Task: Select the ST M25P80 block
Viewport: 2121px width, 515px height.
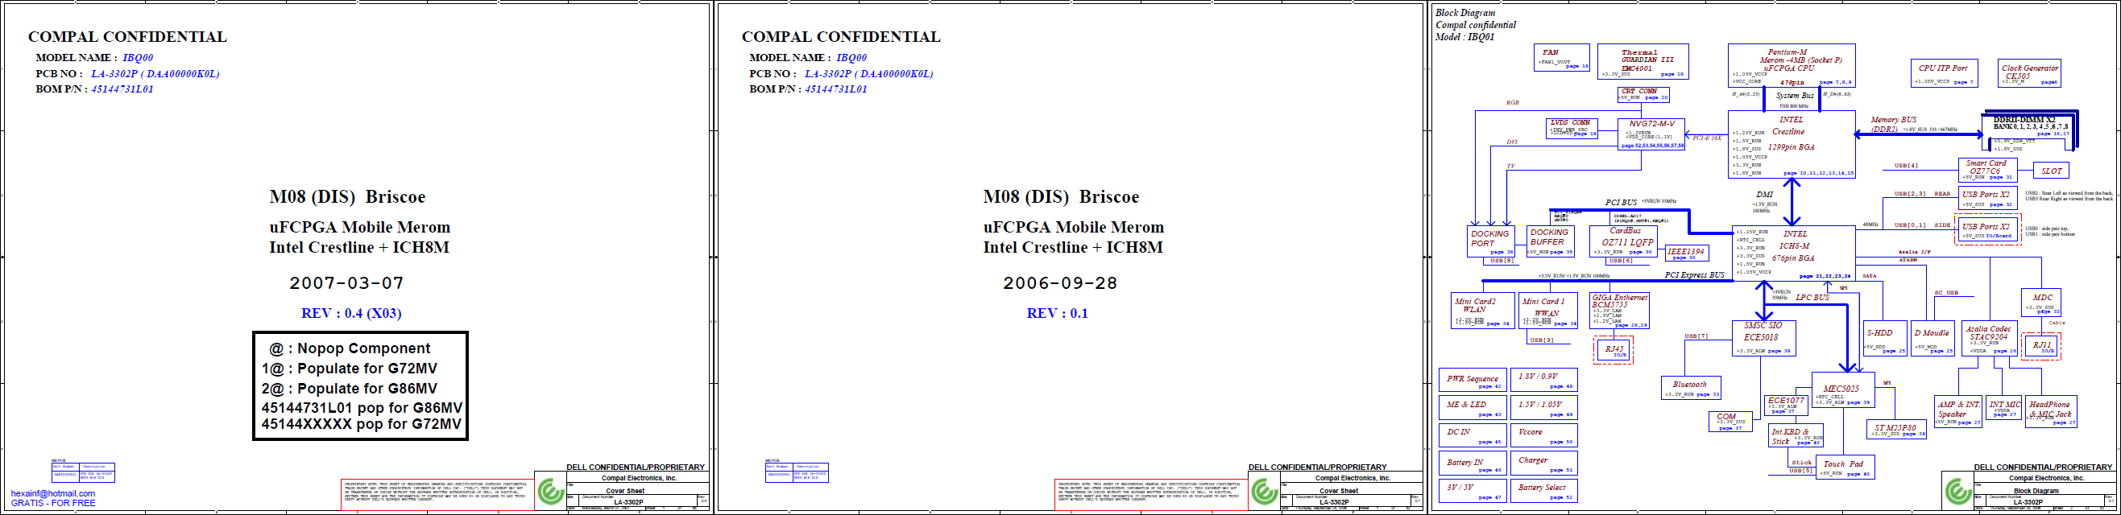Action: coord(1896,430)
